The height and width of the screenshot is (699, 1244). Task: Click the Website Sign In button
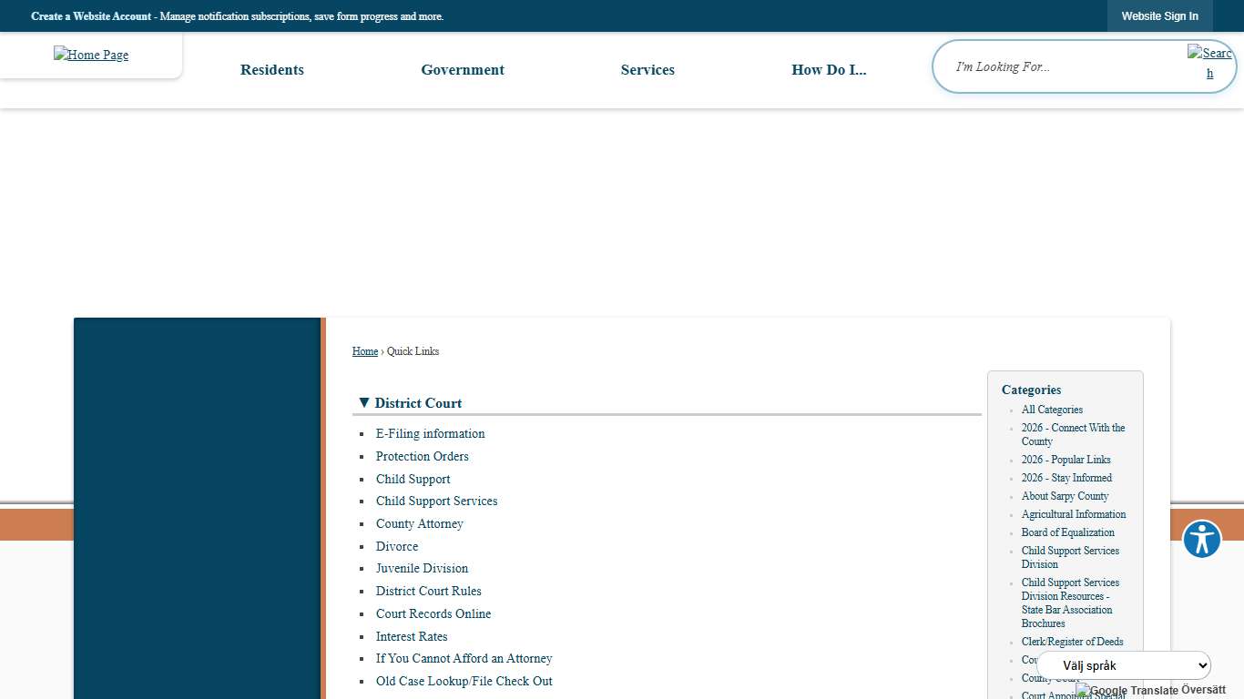(x=1159, y=16)
